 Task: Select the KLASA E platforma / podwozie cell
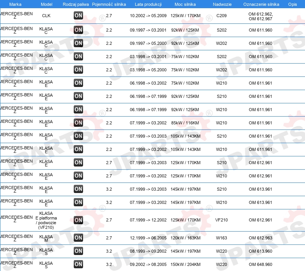pyautogui.click(x=46, y=220)
